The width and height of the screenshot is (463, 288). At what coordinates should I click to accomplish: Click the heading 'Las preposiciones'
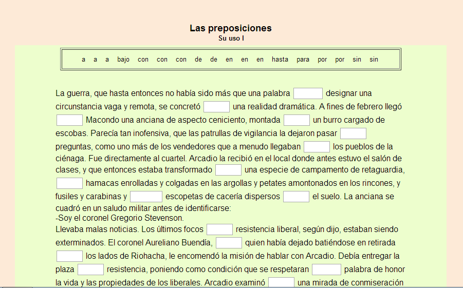click(x=231, y=28)
